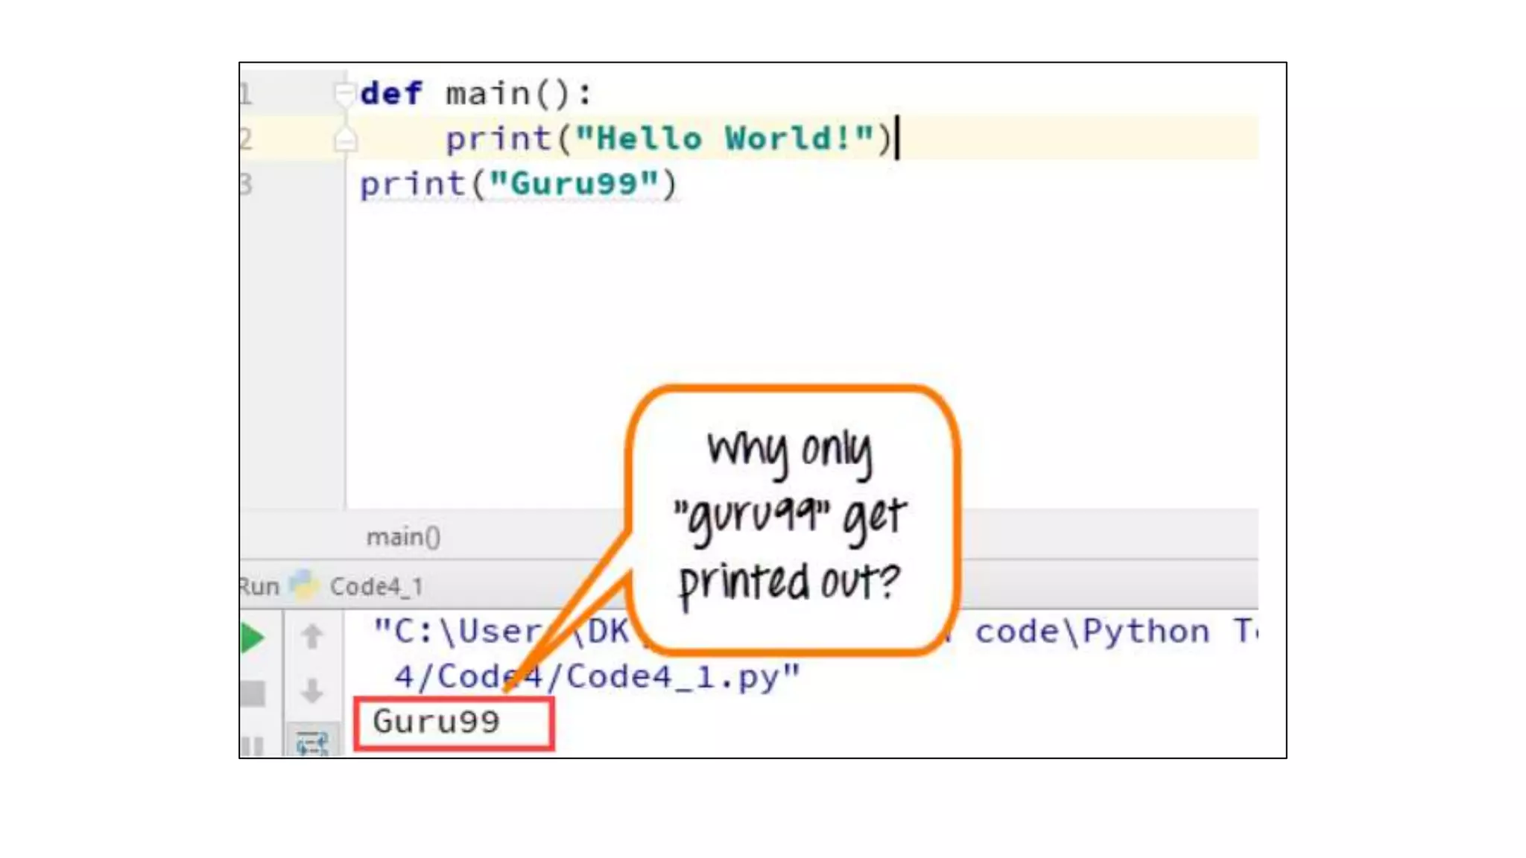The width and height of the screenshot is (1526, 858).
Task: Click the "Hello World!" string in code
Action: (x=724, y=139)
